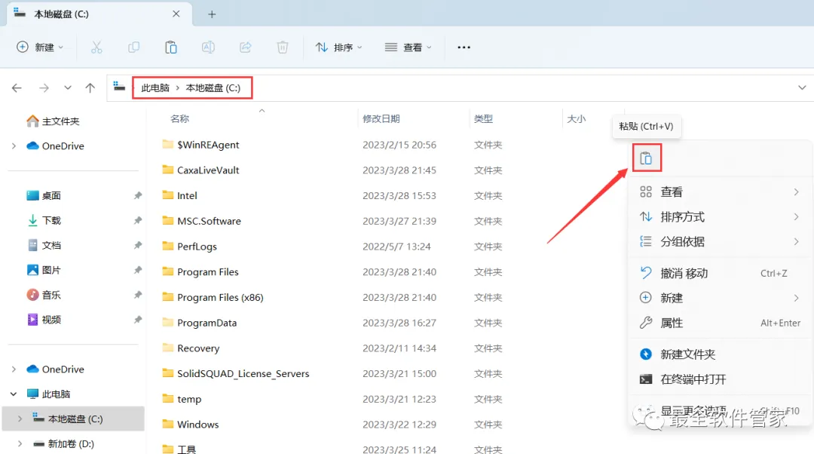Click the Share icon in toolbar
This screenshot has height=454, width=814.
pos(246,48)
